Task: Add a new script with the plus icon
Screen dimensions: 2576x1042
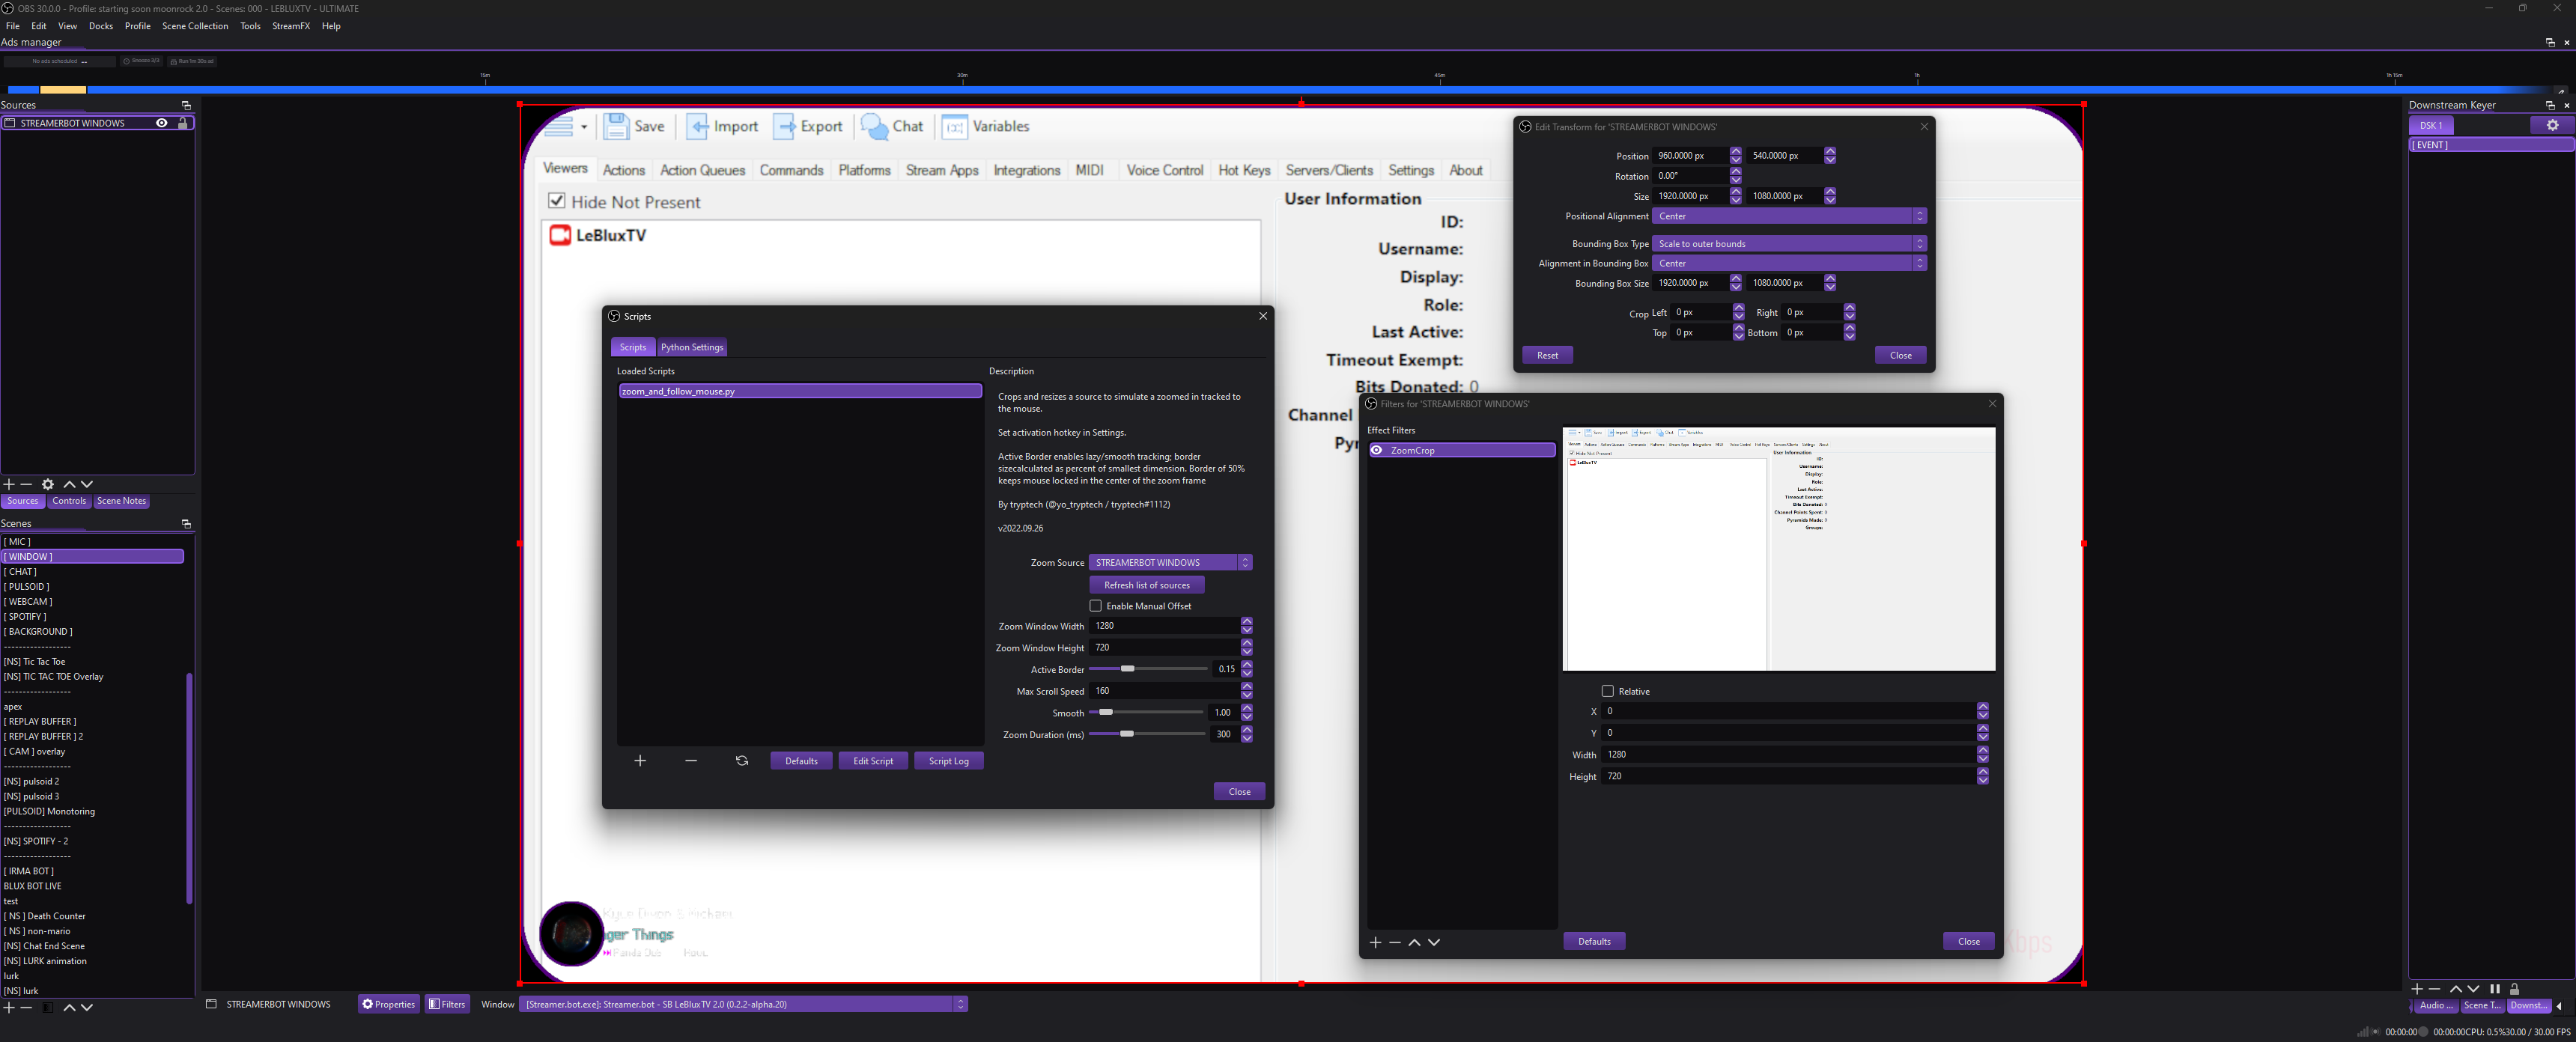Action: [x=640, y=761]
